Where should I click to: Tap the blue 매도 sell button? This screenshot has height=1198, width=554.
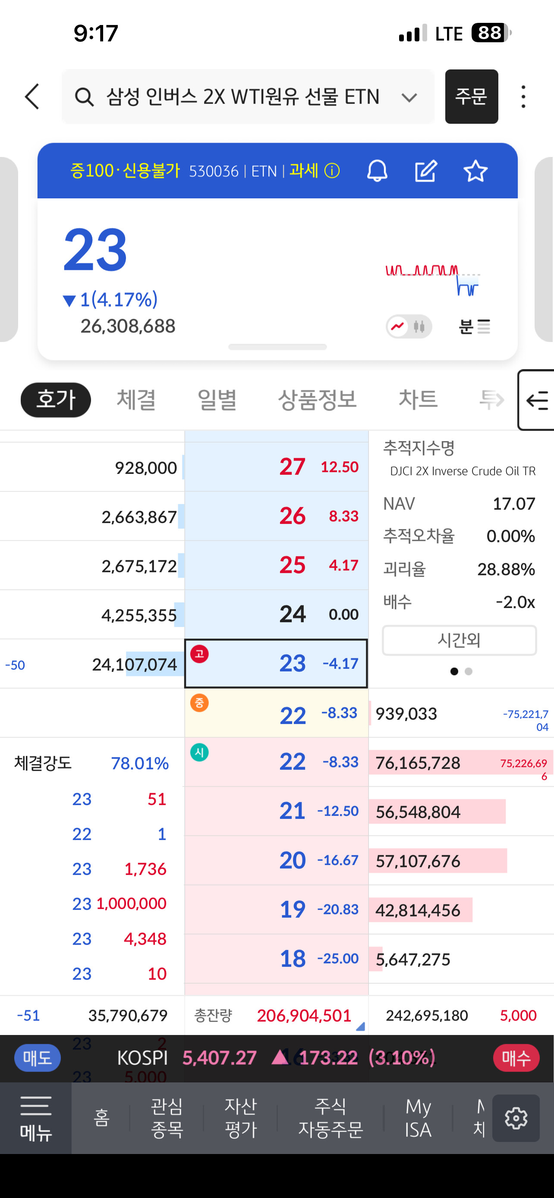point(37,1058)
